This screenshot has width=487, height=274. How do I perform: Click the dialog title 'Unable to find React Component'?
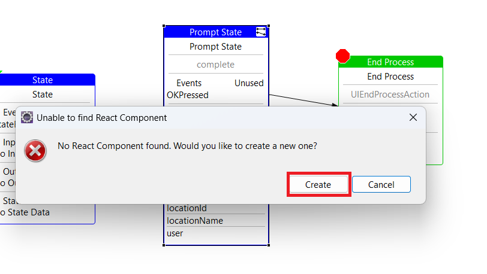click(x=101, y=118)
